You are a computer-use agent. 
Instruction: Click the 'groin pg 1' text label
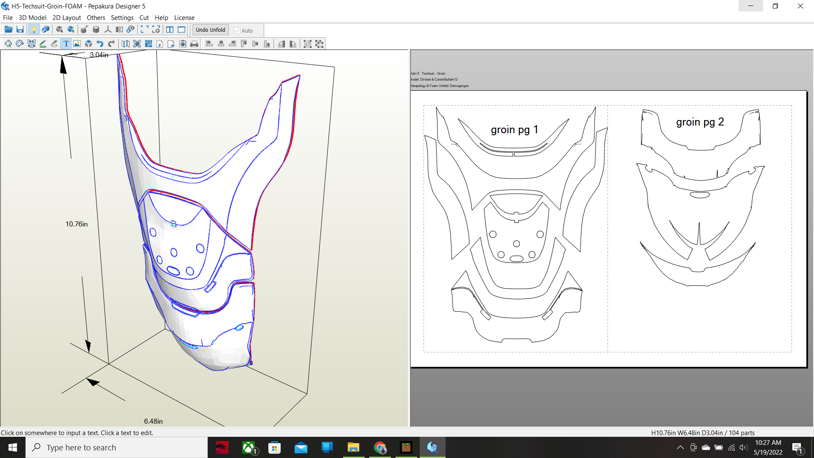514,129
